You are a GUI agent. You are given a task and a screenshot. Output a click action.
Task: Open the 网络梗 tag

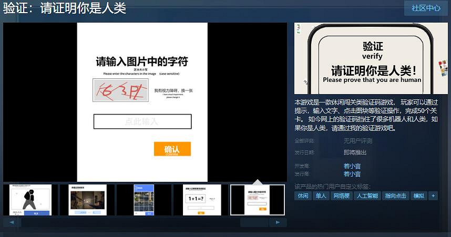tap(342, 196)
